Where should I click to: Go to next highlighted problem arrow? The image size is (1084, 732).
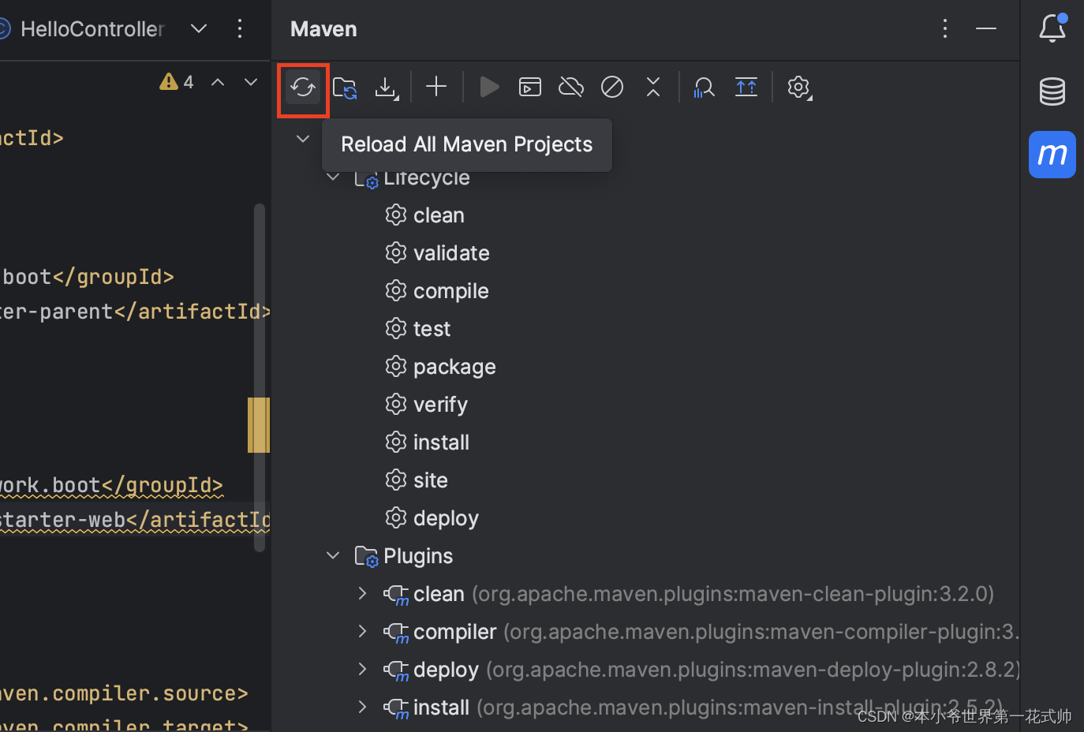pos(251,82)
